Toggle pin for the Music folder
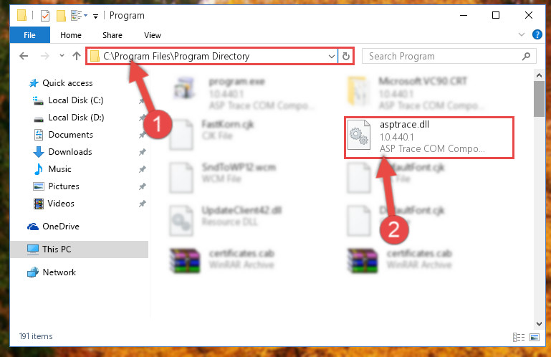Screen dimensions: 551x357 pyautogui.click(x=143, y=169)
